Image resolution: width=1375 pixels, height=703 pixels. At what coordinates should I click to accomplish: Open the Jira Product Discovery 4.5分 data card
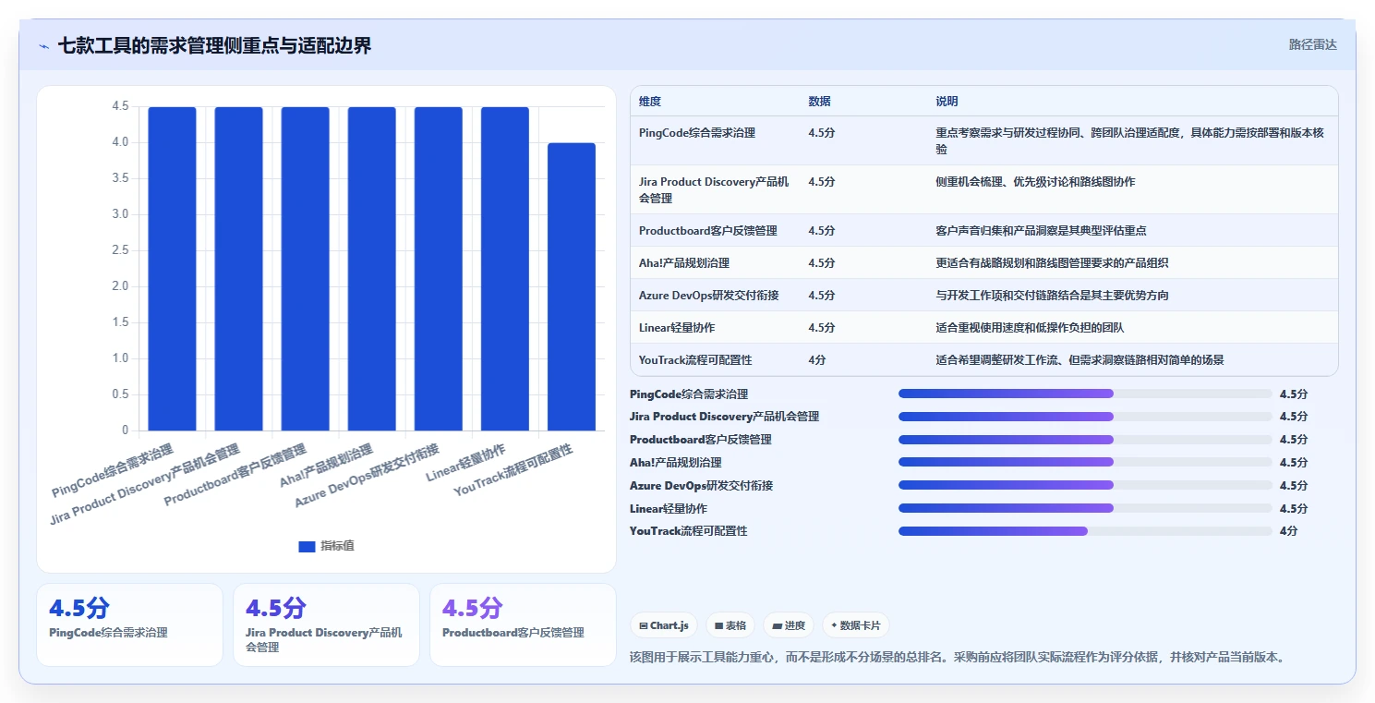(327, 624)
